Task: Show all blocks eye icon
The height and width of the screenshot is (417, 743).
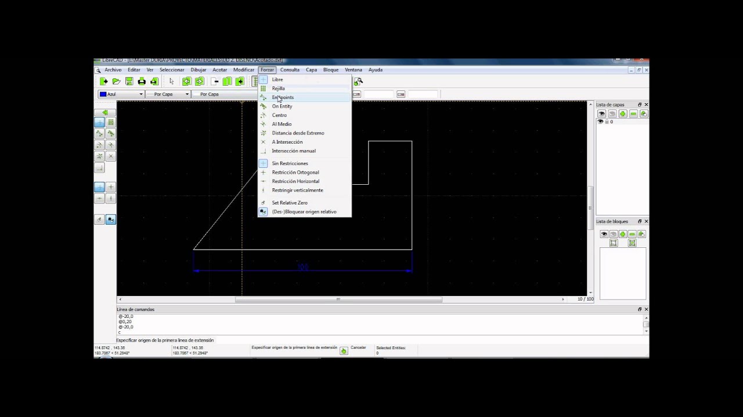Action: [604, 234]
